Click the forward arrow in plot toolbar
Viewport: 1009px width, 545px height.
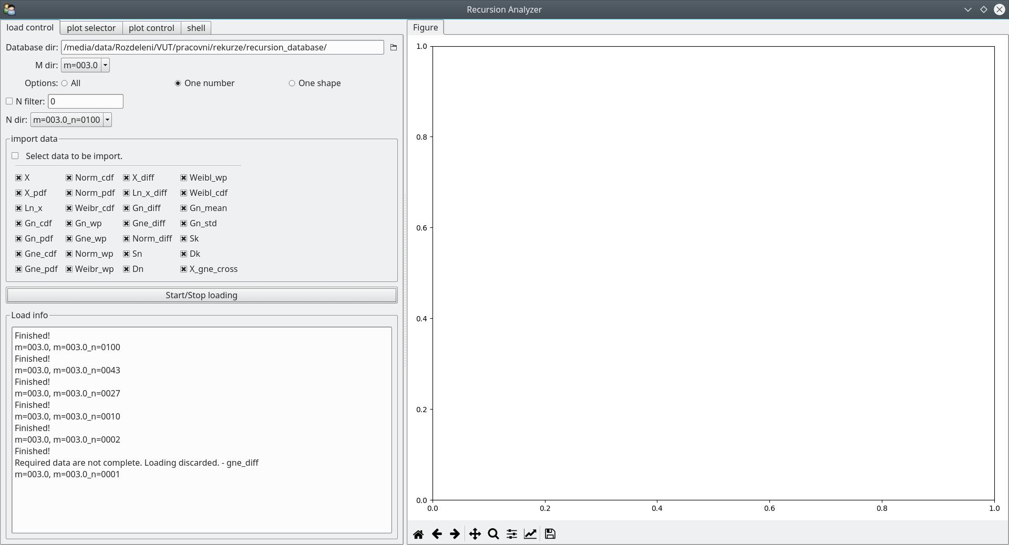coord(455,534)
